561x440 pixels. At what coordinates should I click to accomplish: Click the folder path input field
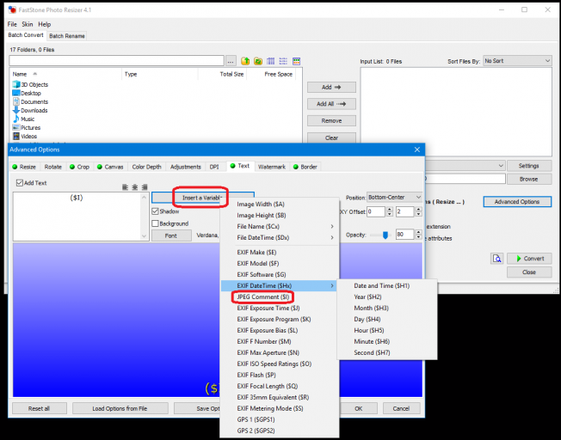coord(117,61)
